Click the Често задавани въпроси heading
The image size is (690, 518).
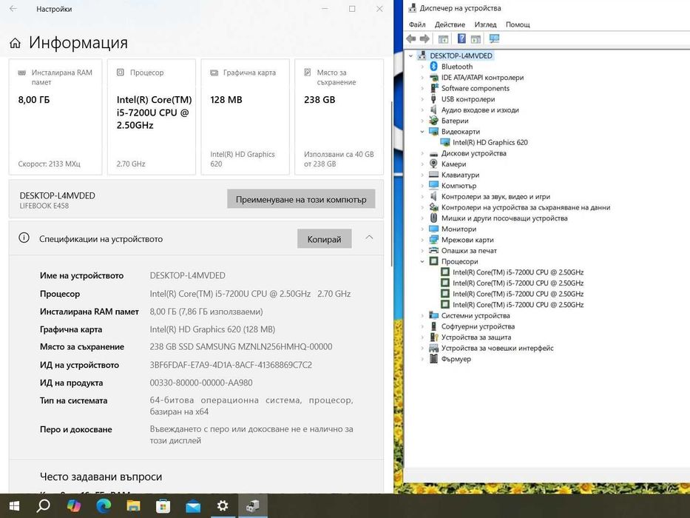(x=101, y=477)
